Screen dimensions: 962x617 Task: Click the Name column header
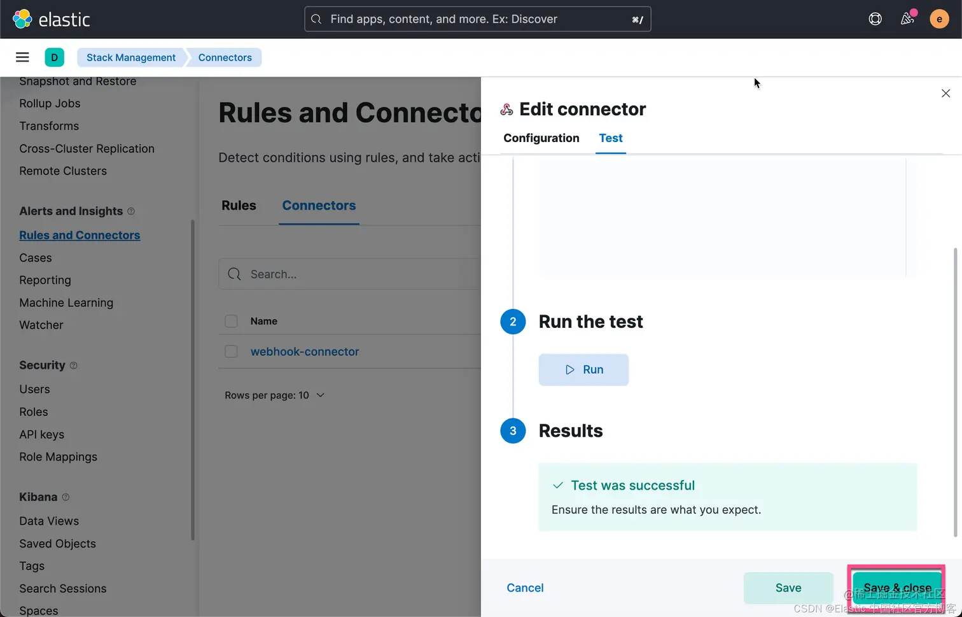[264, 322]
